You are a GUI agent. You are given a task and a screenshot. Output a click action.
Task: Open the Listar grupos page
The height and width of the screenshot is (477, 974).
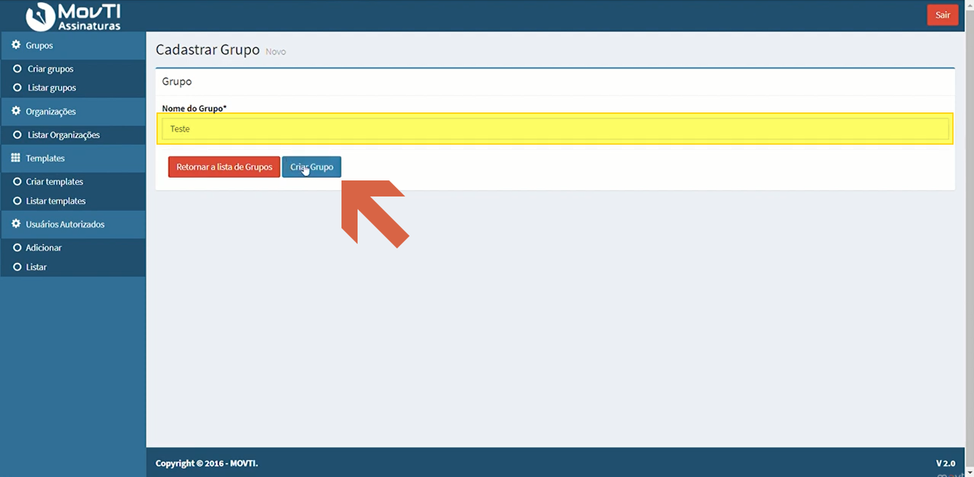52,88
